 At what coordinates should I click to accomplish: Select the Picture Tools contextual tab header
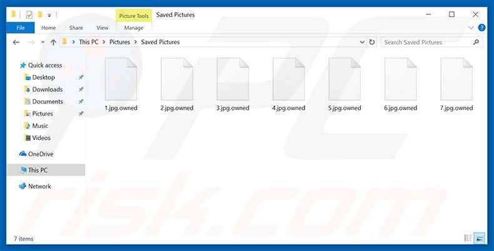click(x=134, y=16)
